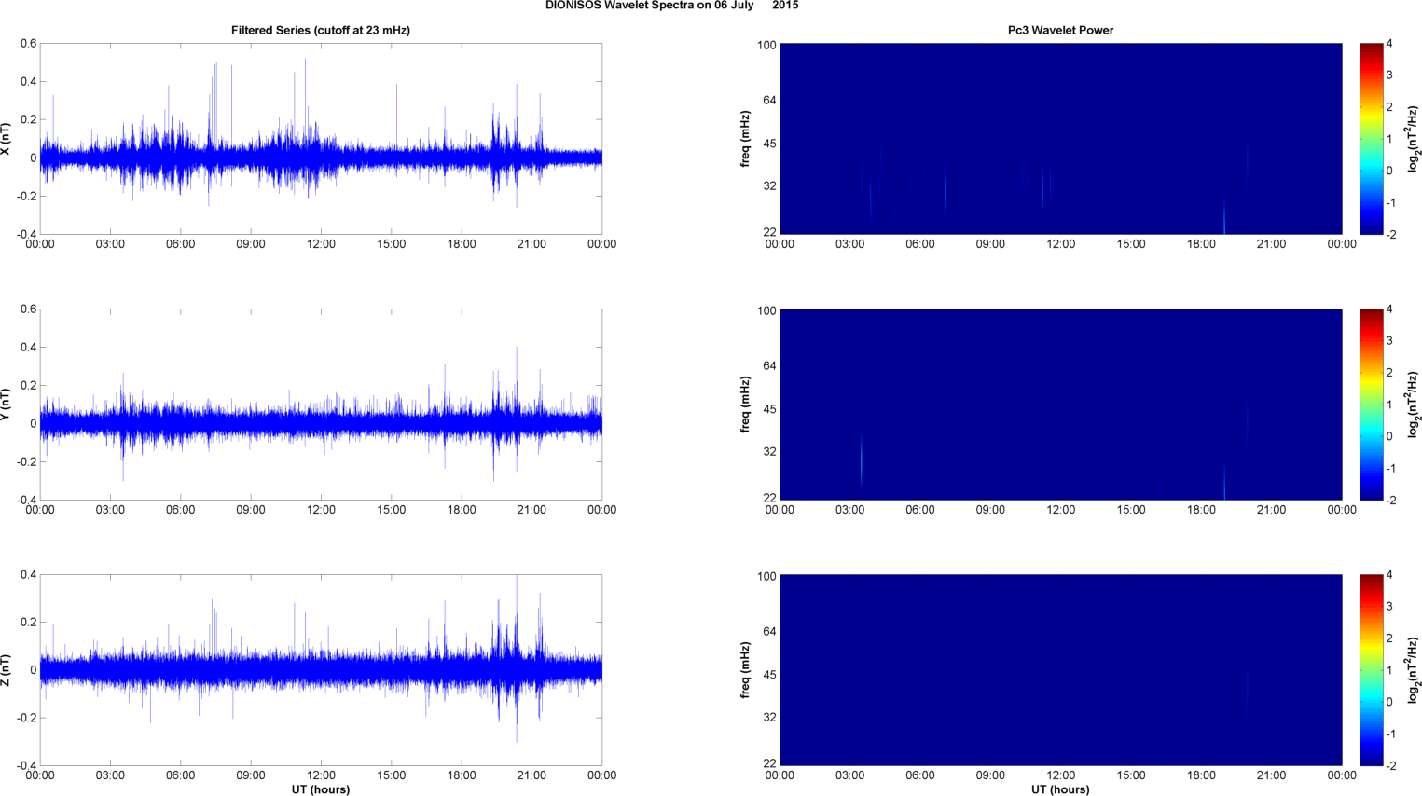Select the "X (nT)" axis label
This screenshot has height=796, width=1422.
[x=6, y=139]
